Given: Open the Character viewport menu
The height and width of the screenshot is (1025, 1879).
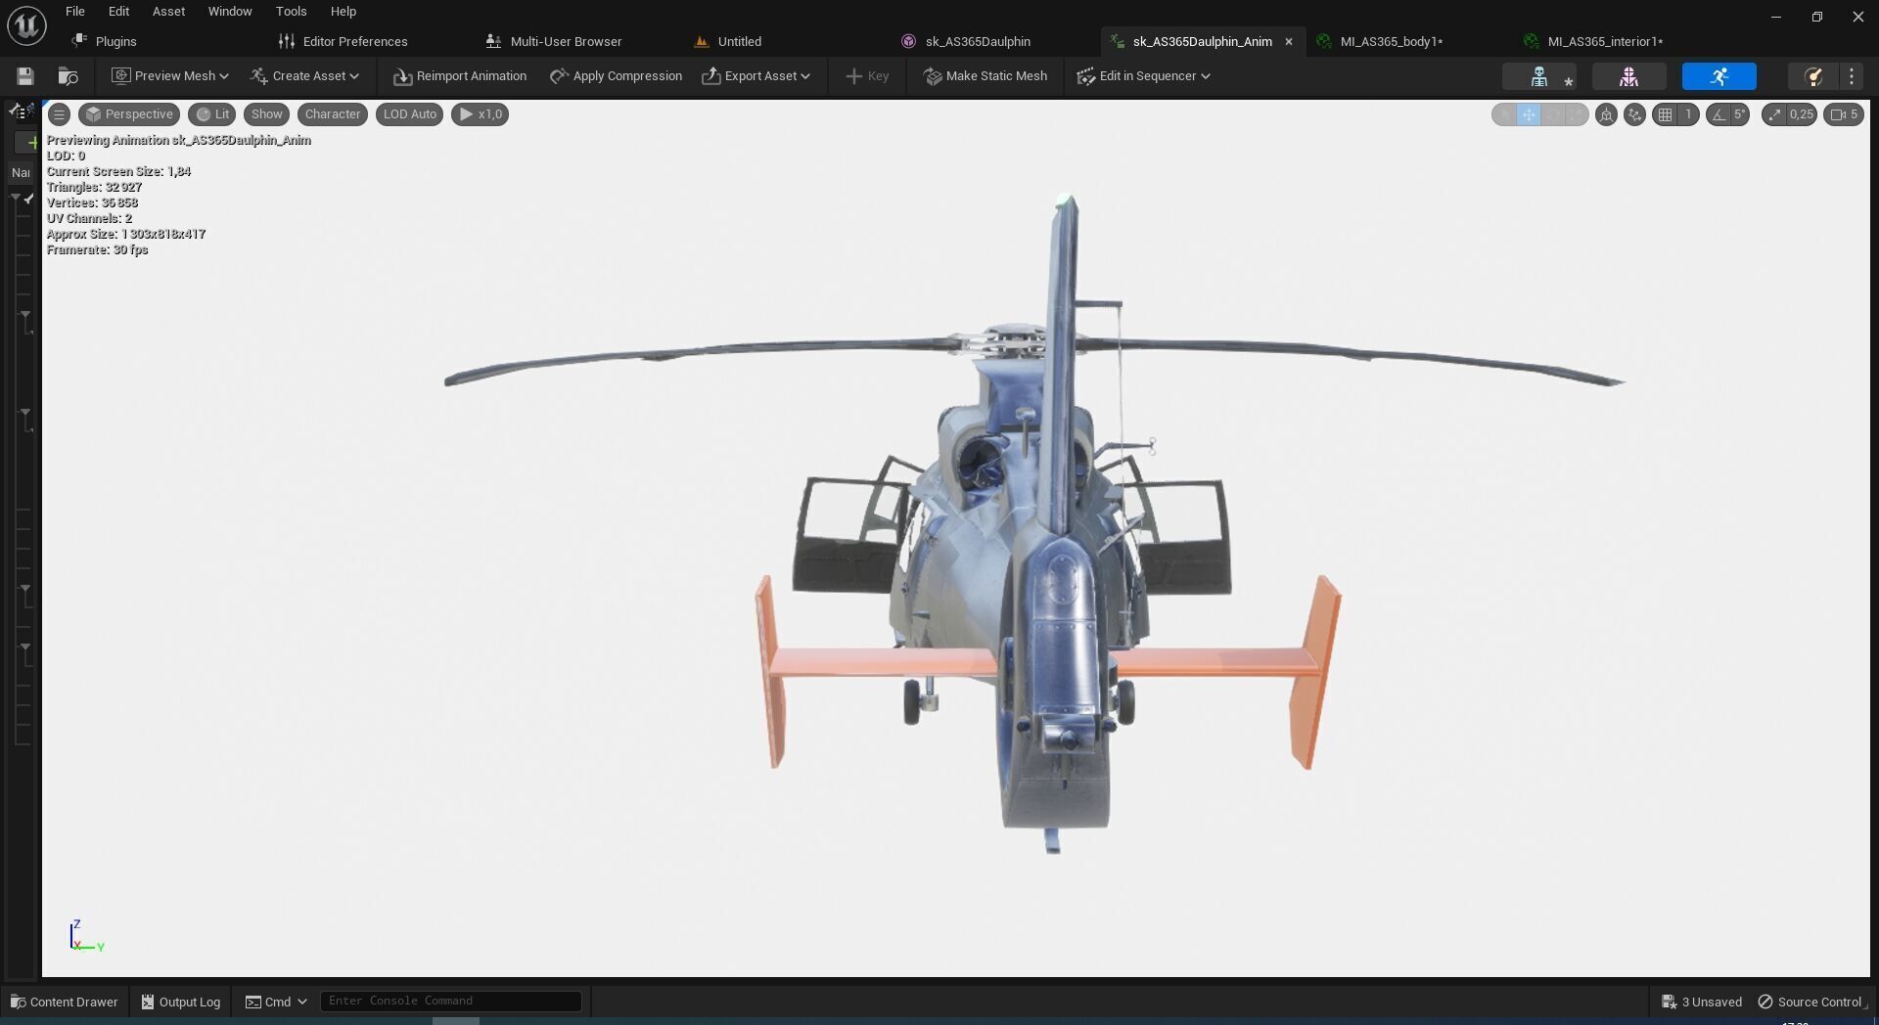Looking at the screenshot, I should [x=333, y=114].
